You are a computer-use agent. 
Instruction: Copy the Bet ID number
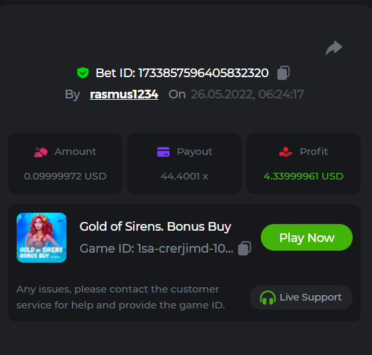click(x=283, y=72)
